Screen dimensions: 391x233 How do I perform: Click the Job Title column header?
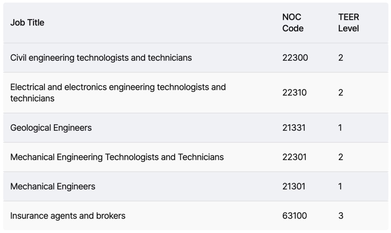[x=27, y=23]
